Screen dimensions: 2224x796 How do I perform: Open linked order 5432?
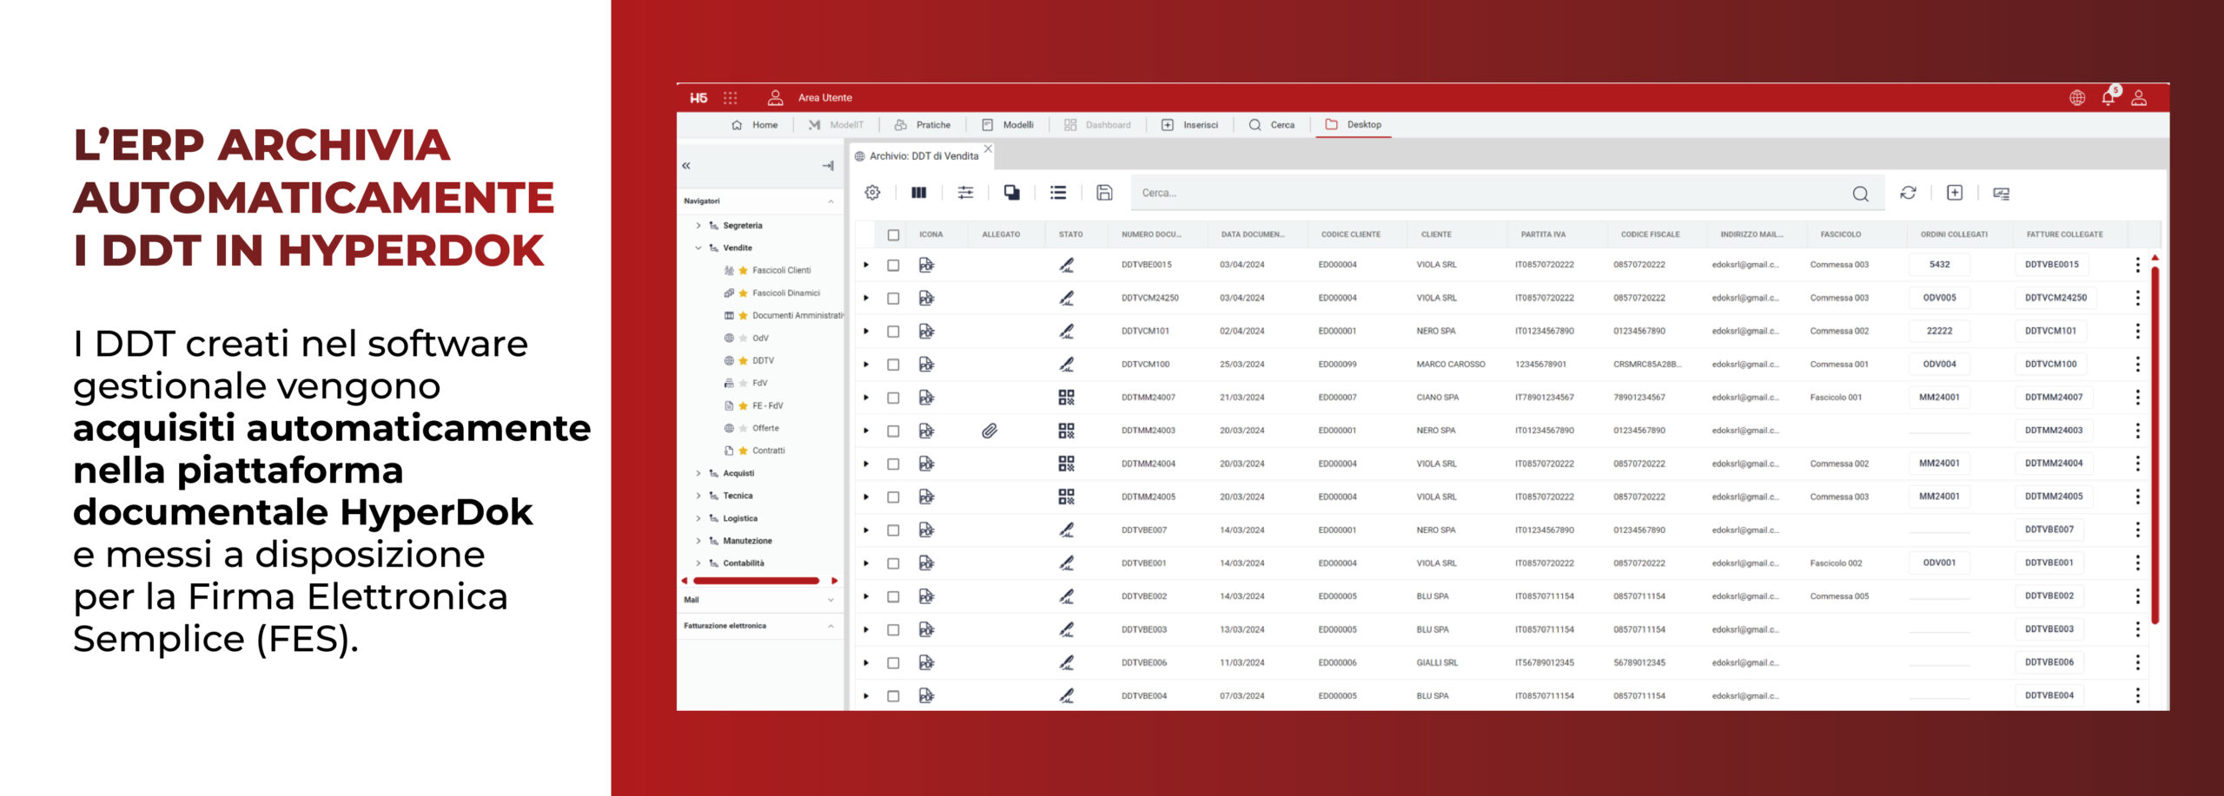coord(1939,265)
